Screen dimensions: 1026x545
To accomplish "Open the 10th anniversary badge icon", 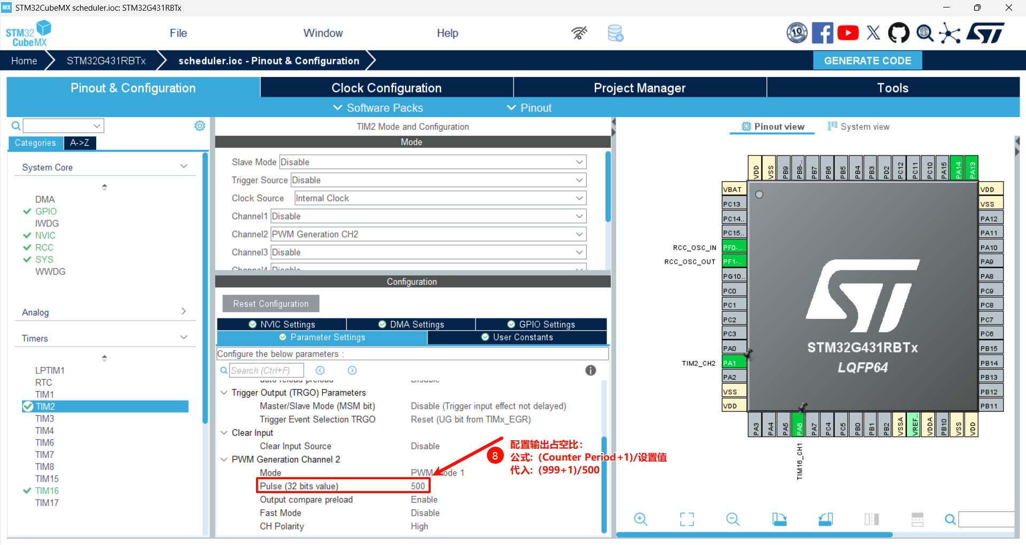I will (797, 33).
